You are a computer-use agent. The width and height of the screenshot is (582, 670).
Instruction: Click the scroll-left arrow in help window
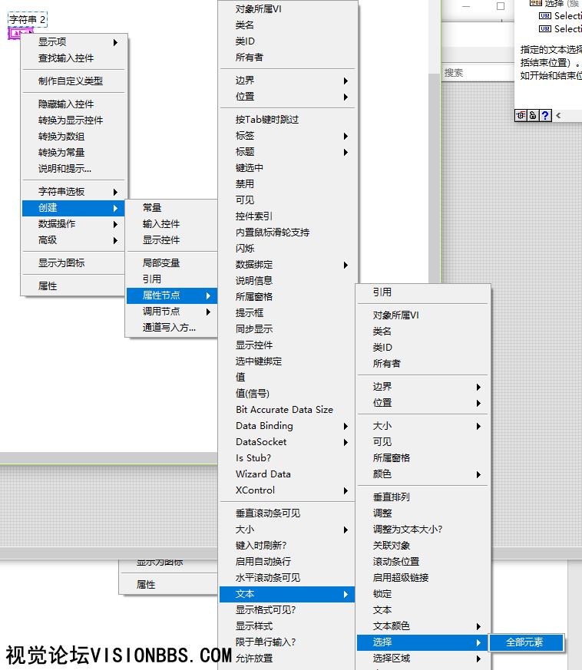tap(558, 115)
